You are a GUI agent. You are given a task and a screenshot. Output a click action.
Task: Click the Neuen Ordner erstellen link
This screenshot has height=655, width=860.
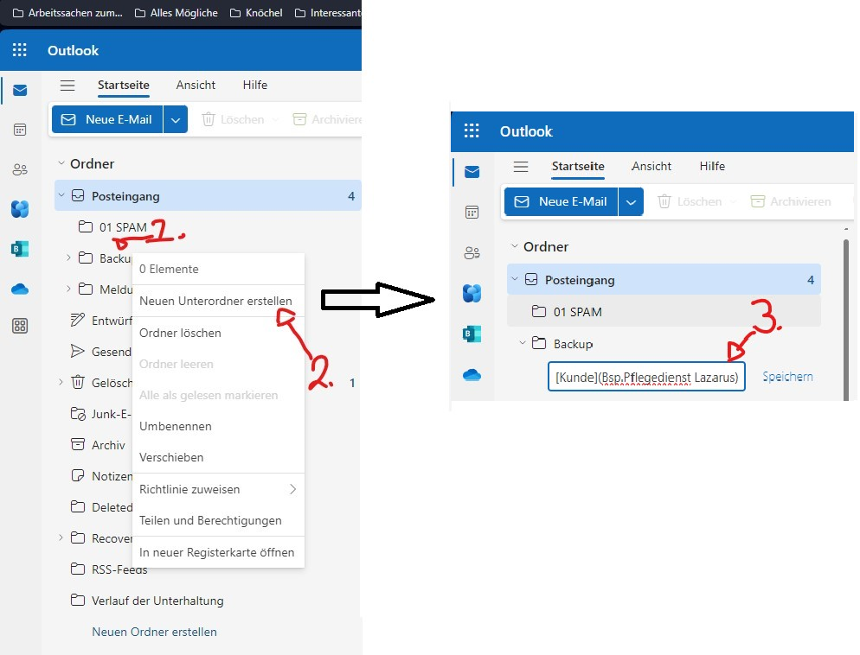tap(154, 632)
